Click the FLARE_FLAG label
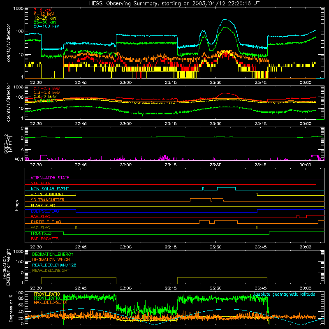Screen dimensions: 329x329 [43, 205]
